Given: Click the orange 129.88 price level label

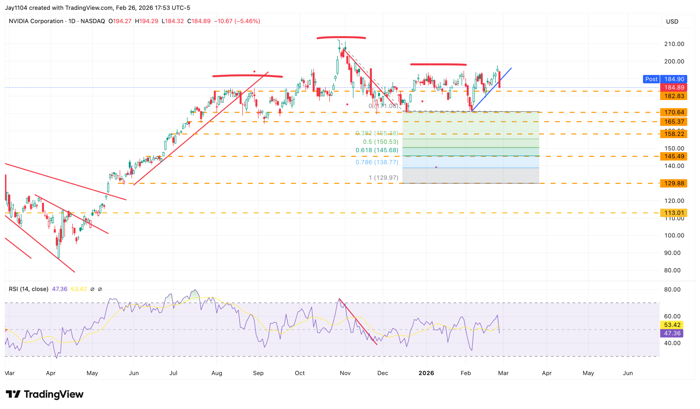Looking at the screenshot, I should tap(673, 183).
